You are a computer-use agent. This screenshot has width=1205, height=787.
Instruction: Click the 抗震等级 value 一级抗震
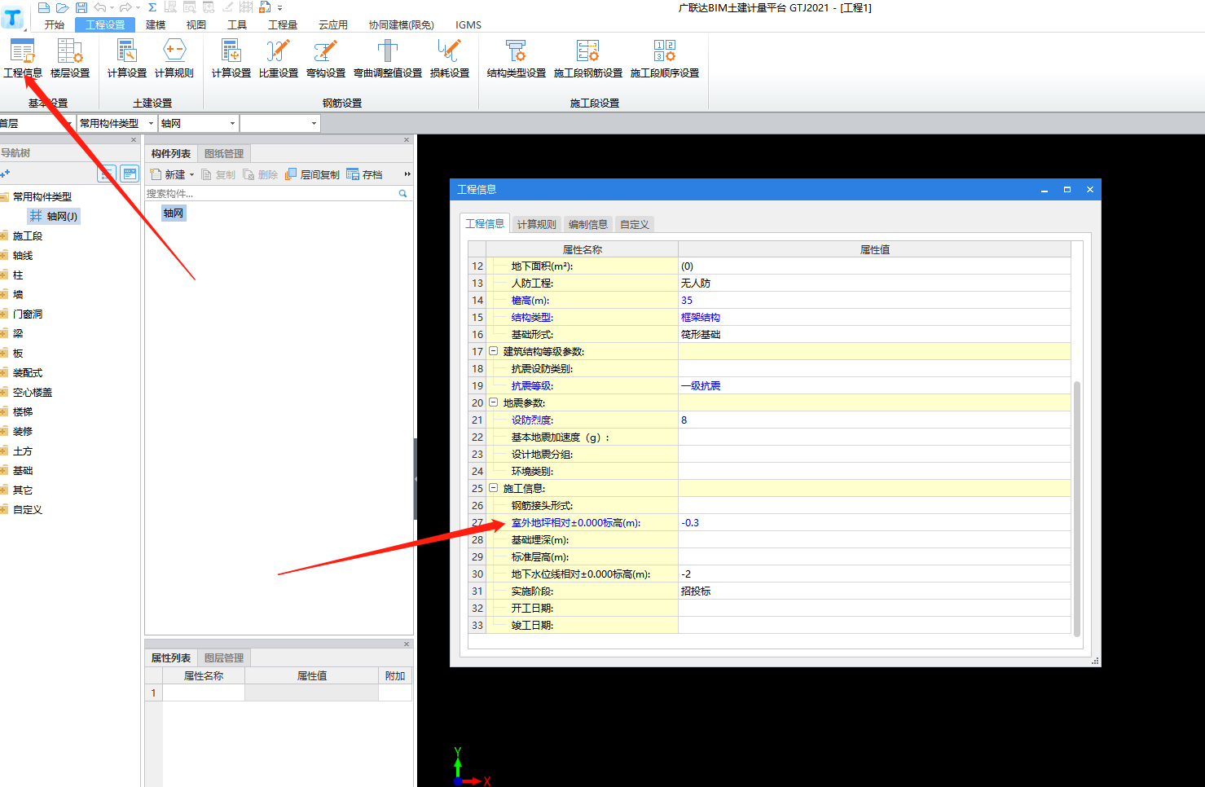pos(874,386)
